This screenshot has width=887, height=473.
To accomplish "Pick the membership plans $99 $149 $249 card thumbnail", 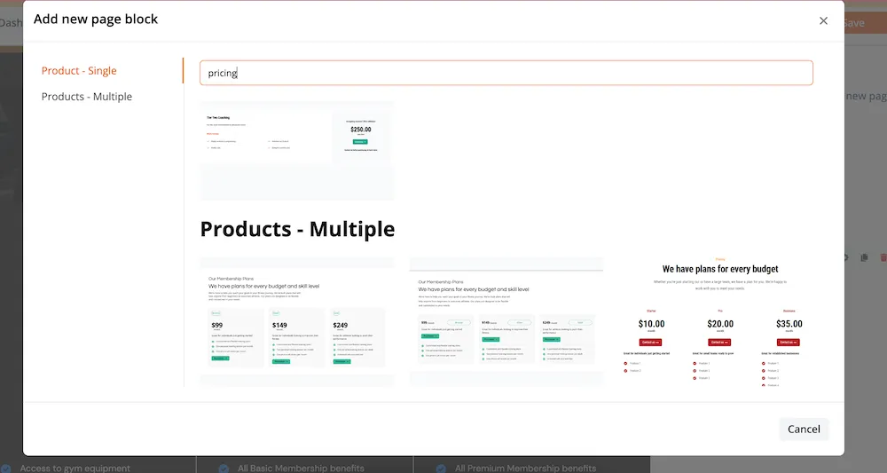I will point(297,321).
